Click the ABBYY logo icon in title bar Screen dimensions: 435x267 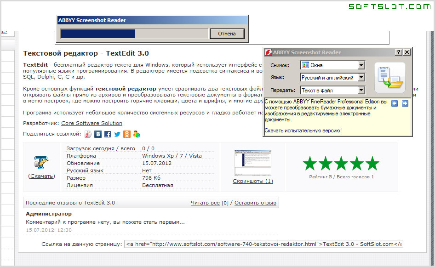coord(268,52)
